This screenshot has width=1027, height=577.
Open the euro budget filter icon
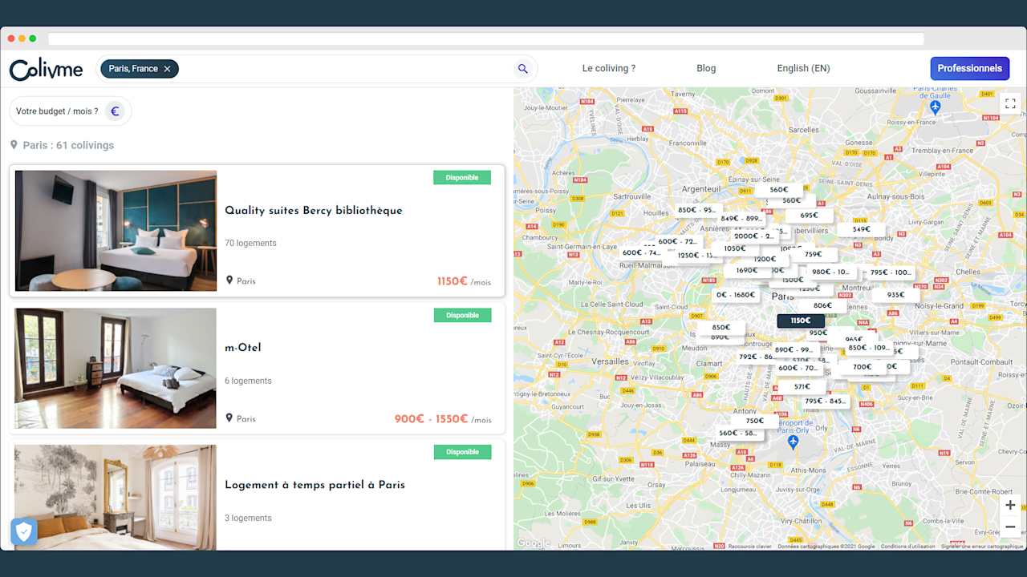coord(115,111)
